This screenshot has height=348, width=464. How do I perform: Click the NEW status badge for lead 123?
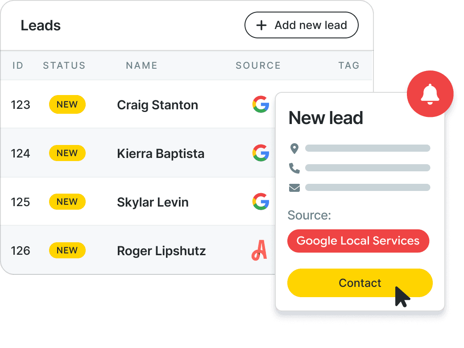67,104
